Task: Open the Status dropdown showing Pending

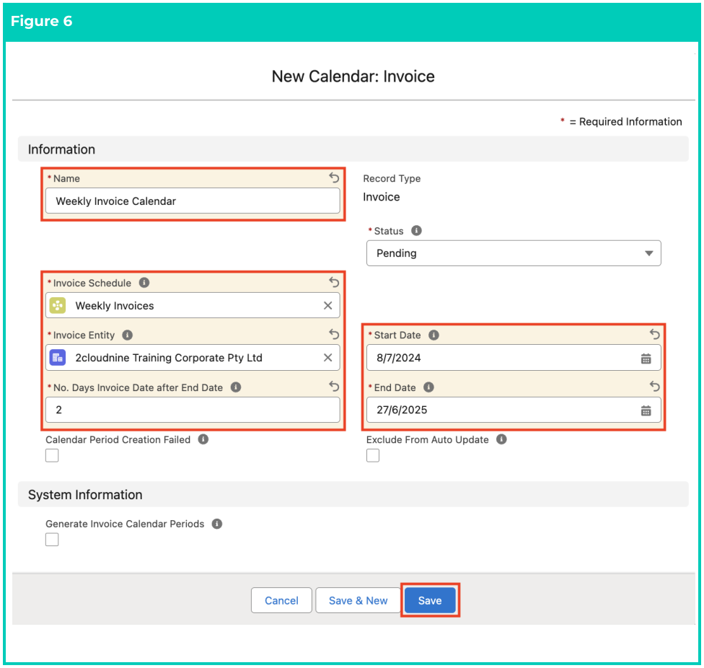Action: pos(514,253)
